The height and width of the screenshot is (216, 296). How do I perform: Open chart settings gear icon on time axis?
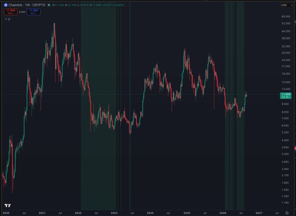[287, 213]
